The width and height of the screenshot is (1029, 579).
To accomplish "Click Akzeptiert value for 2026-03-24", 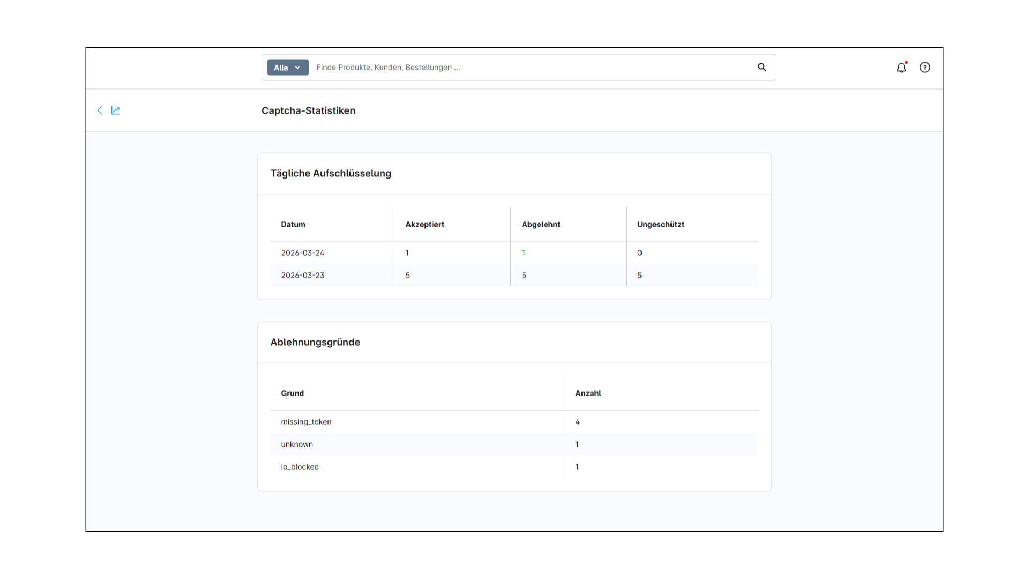I will click(x=407, y=253).
